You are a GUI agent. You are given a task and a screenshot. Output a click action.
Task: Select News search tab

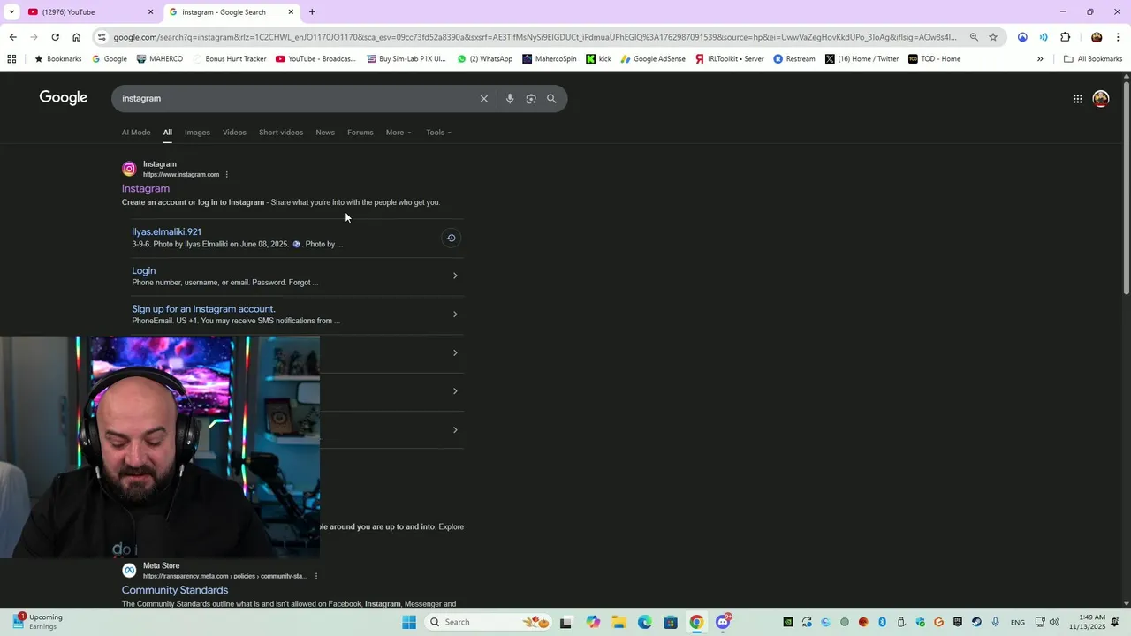point(325,132)
